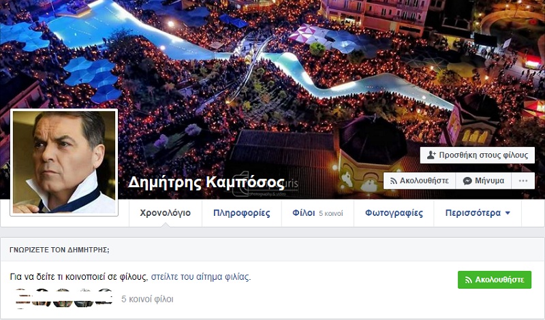The image size is (545, 320).
Task: Click the first mutual friend avatar
Action: click(22, 298)
